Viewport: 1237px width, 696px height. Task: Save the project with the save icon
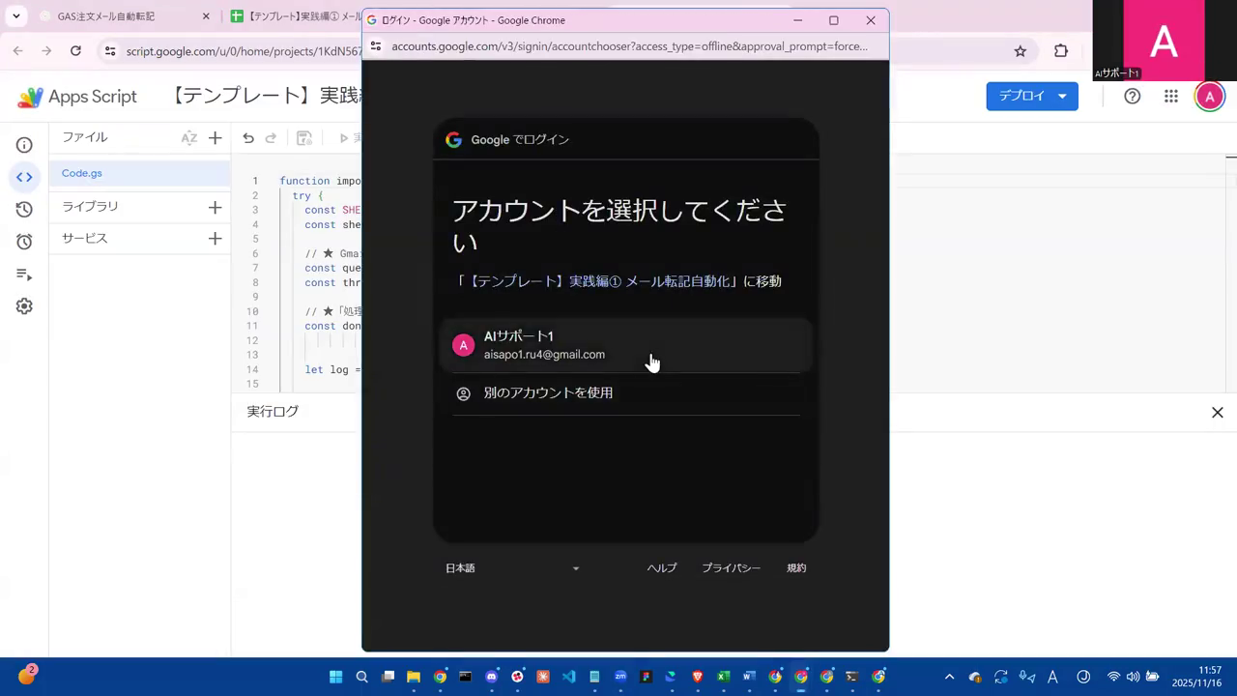tap(304, 137)
